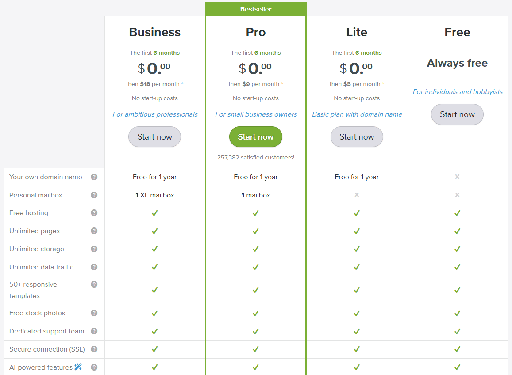
Task: Show help for Unlimited storage
Action: click(x=94, y=249)
